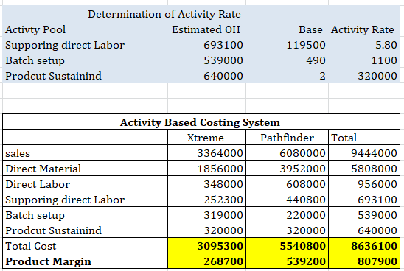Select total sales value 9444000
404x271 pixels.
pyautogui.click(x=374, y=153)
